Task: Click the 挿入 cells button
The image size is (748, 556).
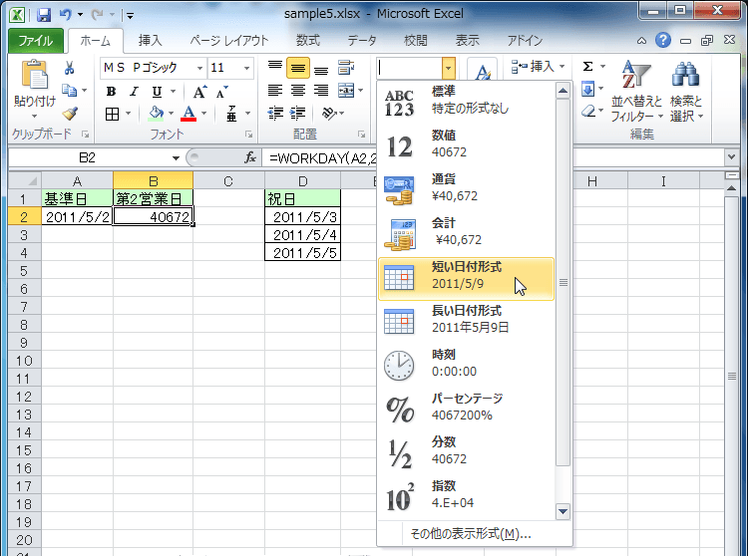Action: click(538, 67)
